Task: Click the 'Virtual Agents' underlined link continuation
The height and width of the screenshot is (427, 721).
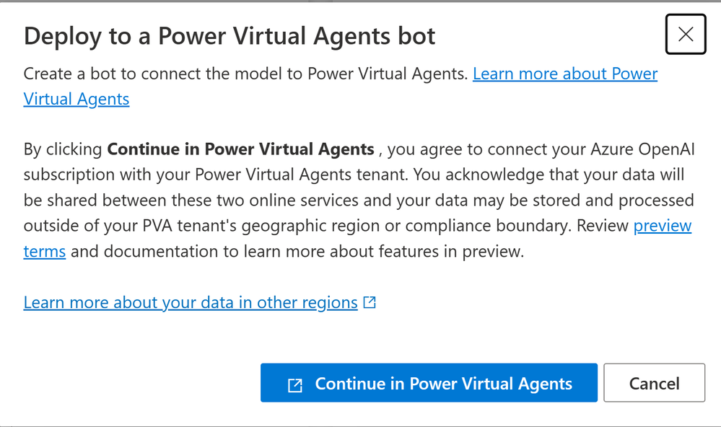Action: 77,100
